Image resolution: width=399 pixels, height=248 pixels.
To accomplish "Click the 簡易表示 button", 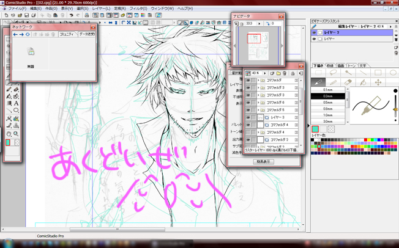I will [263, 162].
